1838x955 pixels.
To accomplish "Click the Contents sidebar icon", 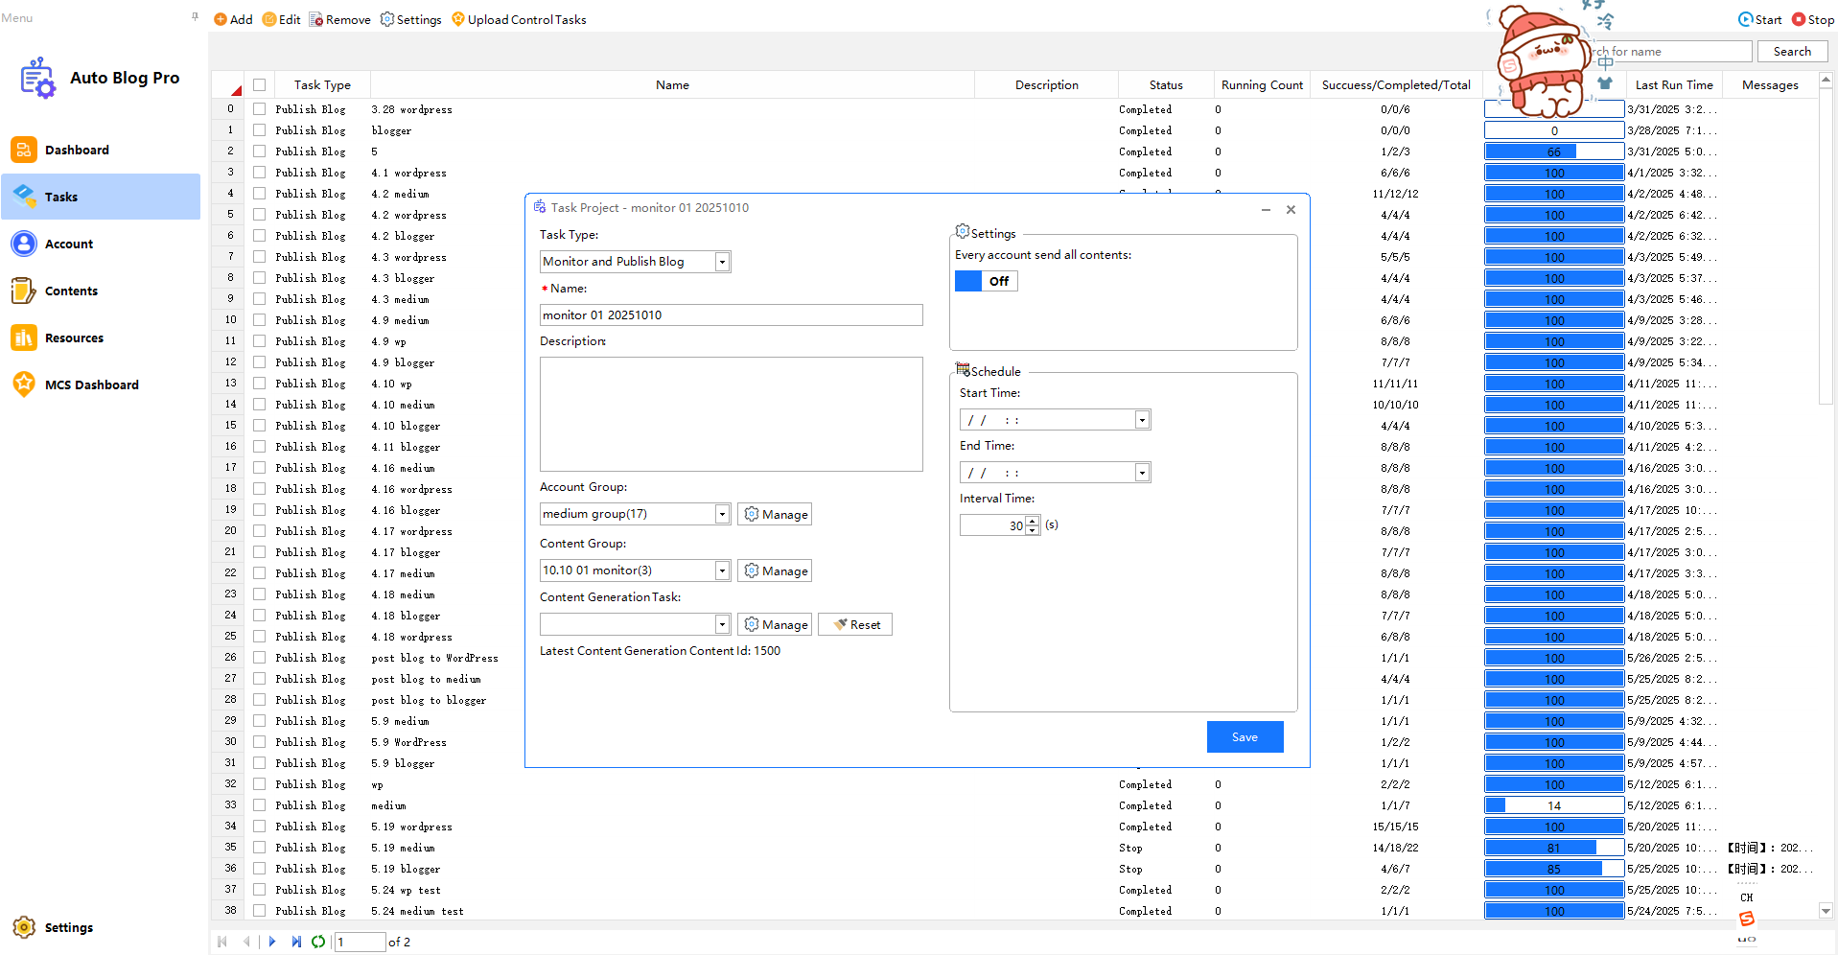I will point(24,291).
